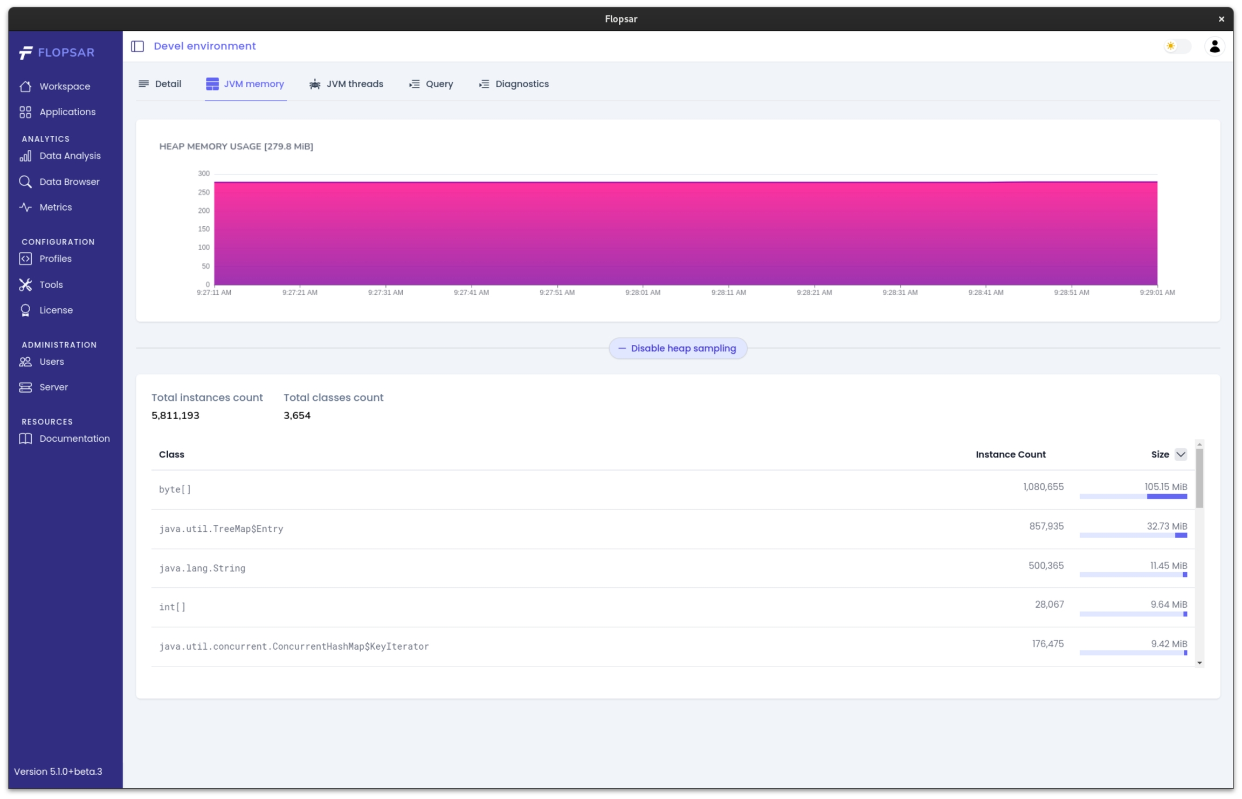Open Tools wrench icon in sidebar
Image resolution: width=1242 pixels, height=799 pixels.
point(25,284)
